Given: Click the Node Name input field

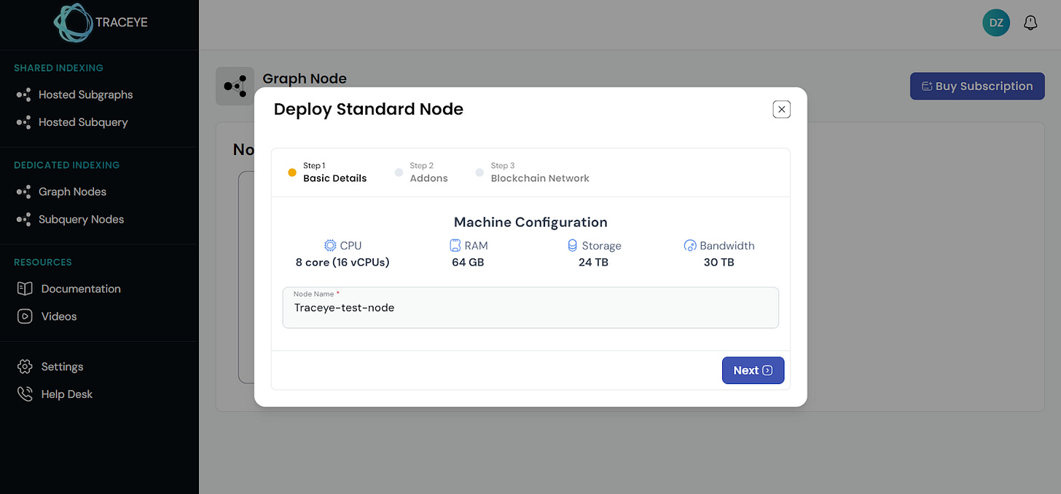Looking at the screenshot, I should point(530,308).
